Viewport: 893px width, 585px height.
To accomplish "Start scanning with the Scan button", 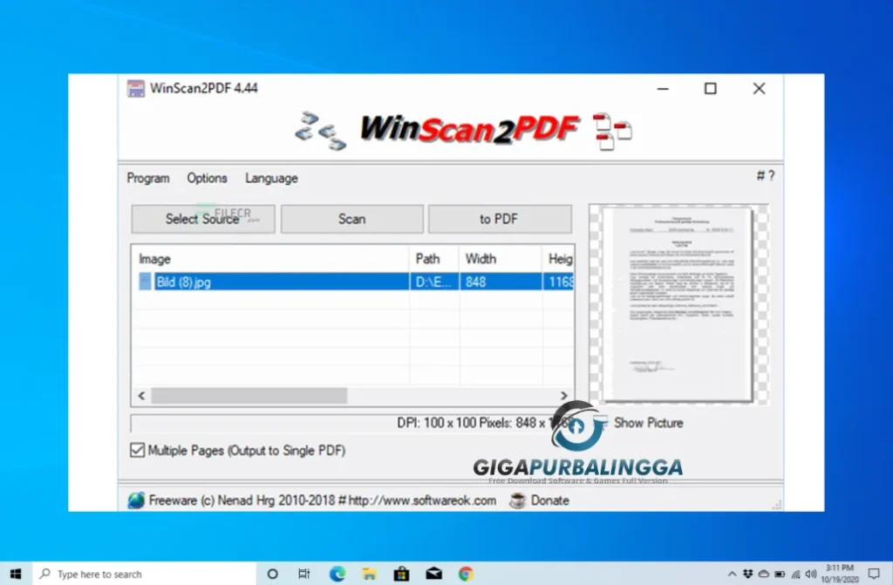I will coord(351,219).
